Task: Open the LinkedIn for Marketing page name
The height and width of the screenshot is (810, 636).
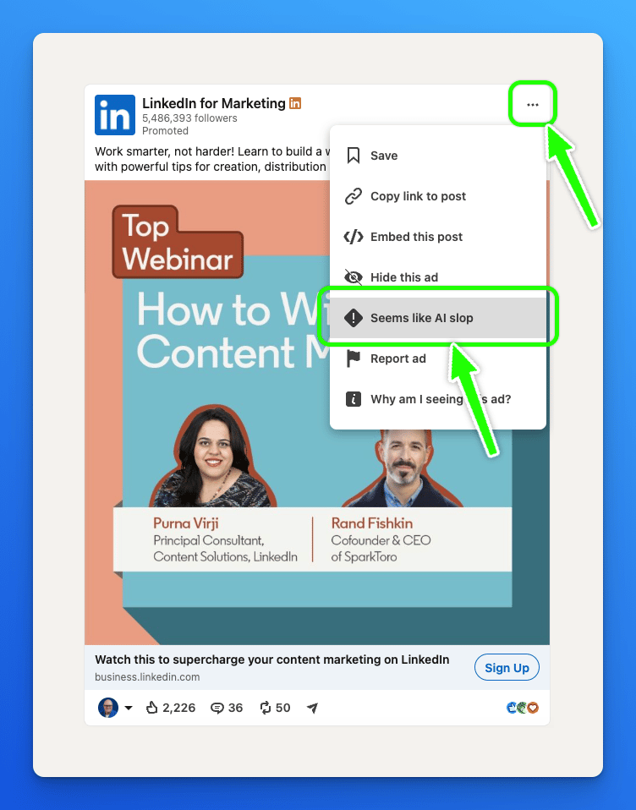Action: [214, 103]
